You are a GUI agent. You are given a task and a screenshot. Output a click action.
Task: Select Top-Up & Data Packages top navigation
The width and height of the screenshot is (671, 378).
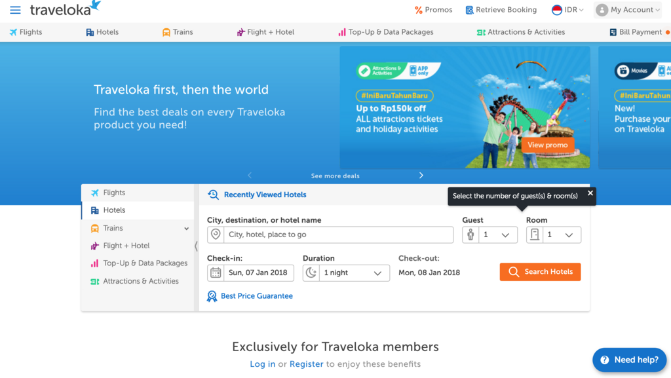(385, 32)
